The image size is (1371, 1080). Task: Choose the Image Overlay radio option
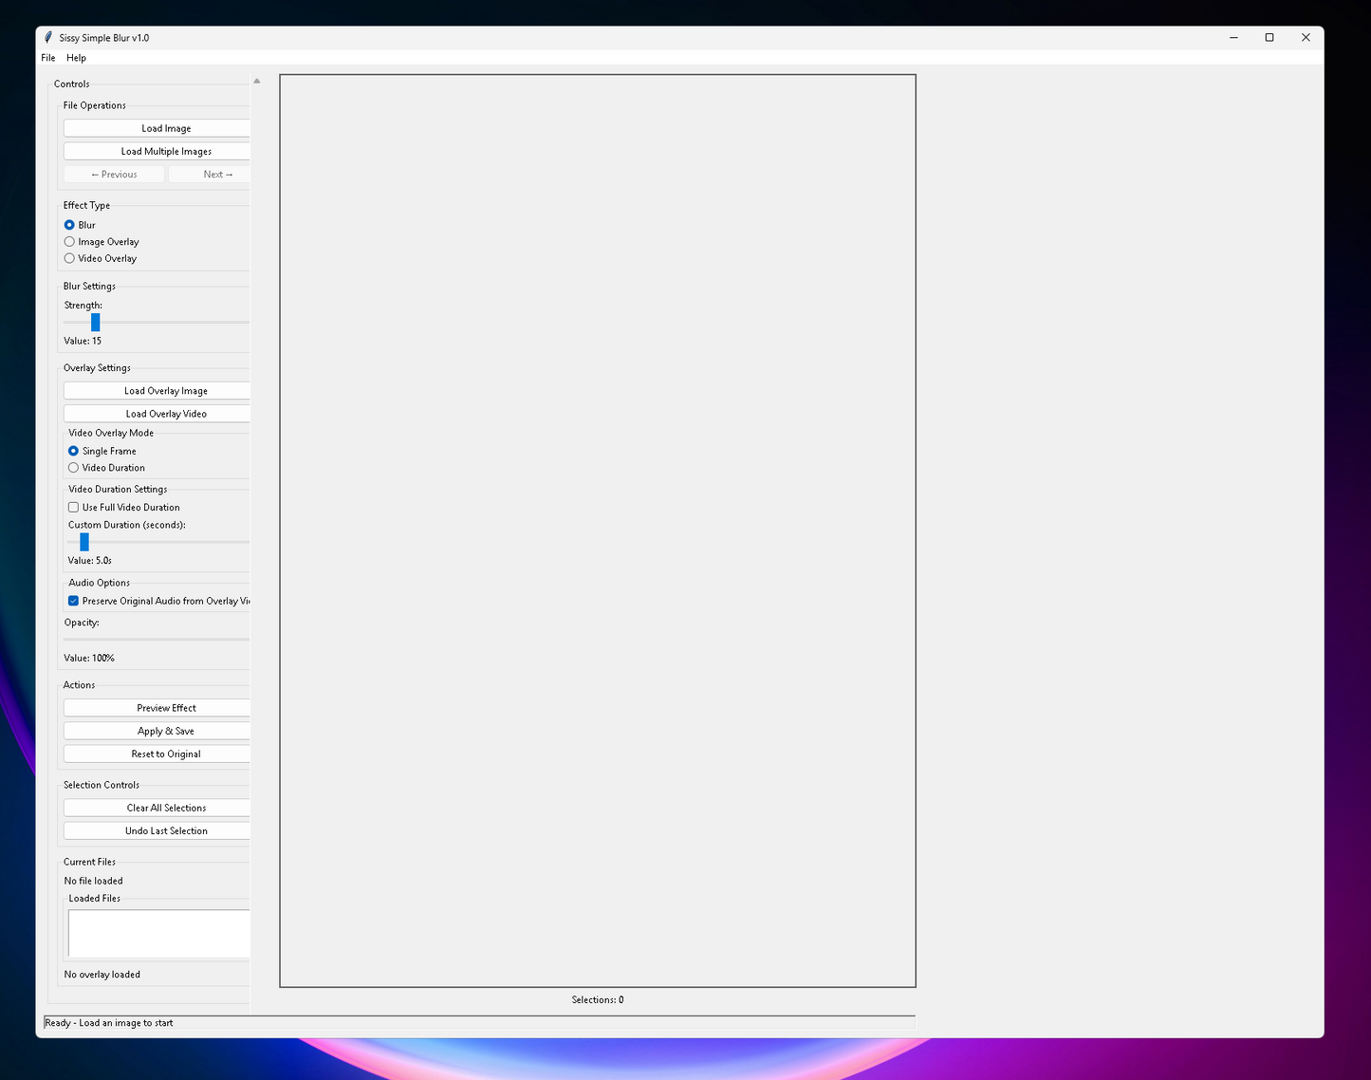coord(70,242)
